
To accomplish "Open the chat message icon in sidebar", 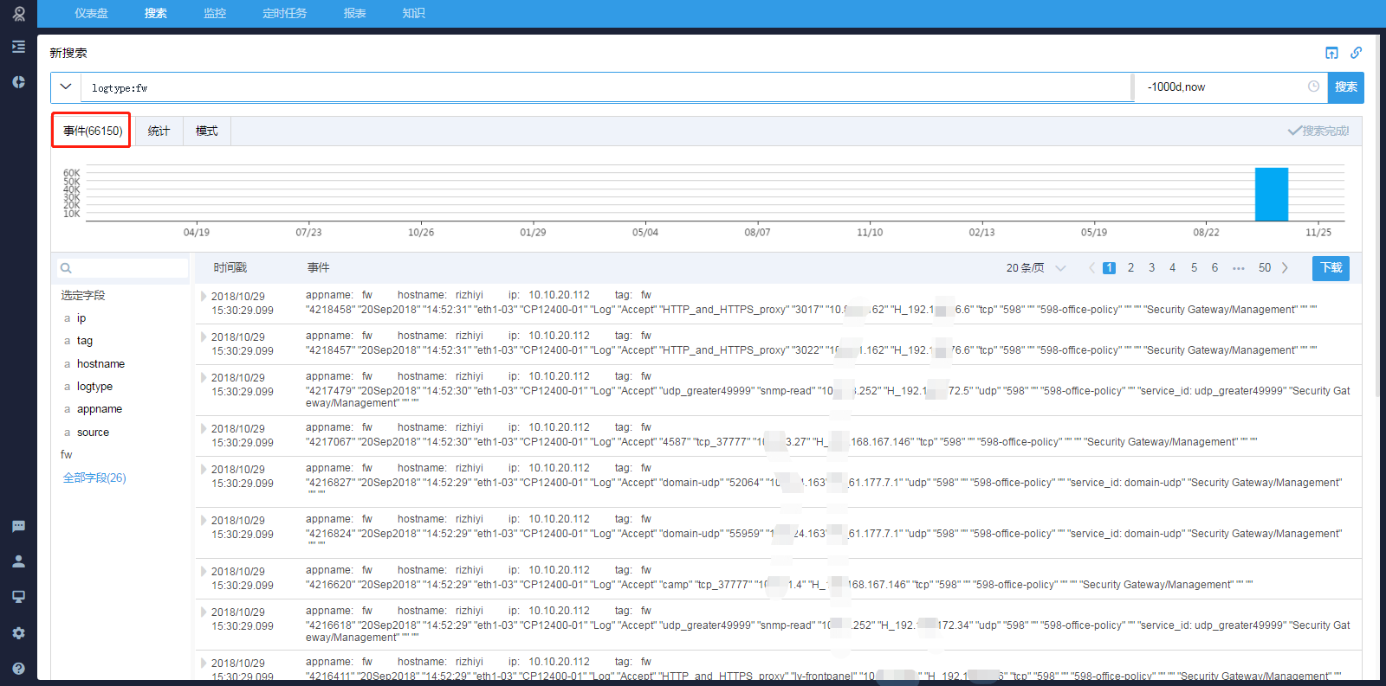I will click(x=18, y=526).
